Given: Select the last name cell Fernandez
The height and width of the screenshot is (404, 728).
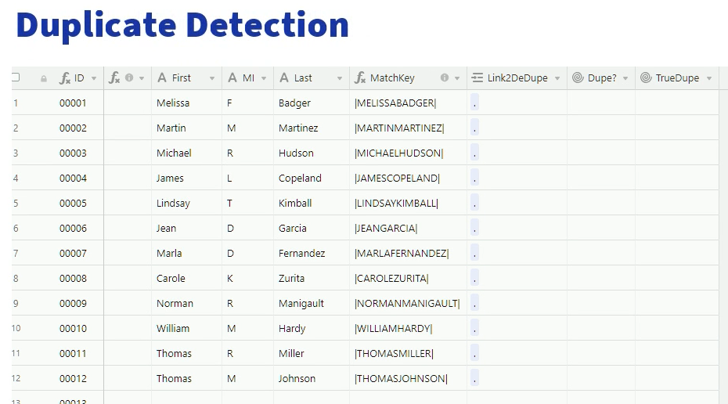Looking at the screenshot, I should pos(312,253).
